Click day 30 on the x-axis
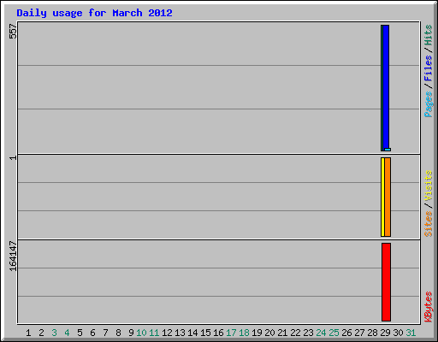The height and width of the screenshot is (342, 438). pos(399,333)
